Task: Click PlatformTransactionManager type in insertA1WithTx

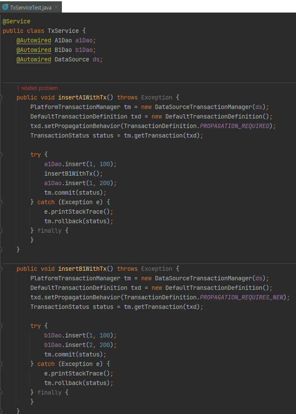Action: pyautogui.click(x=75, y=107)
